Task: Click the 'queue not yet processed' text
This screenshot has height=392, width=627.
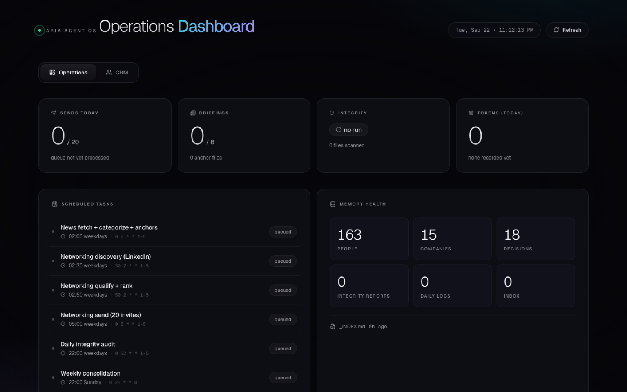Action: click(x=80, y=158)
